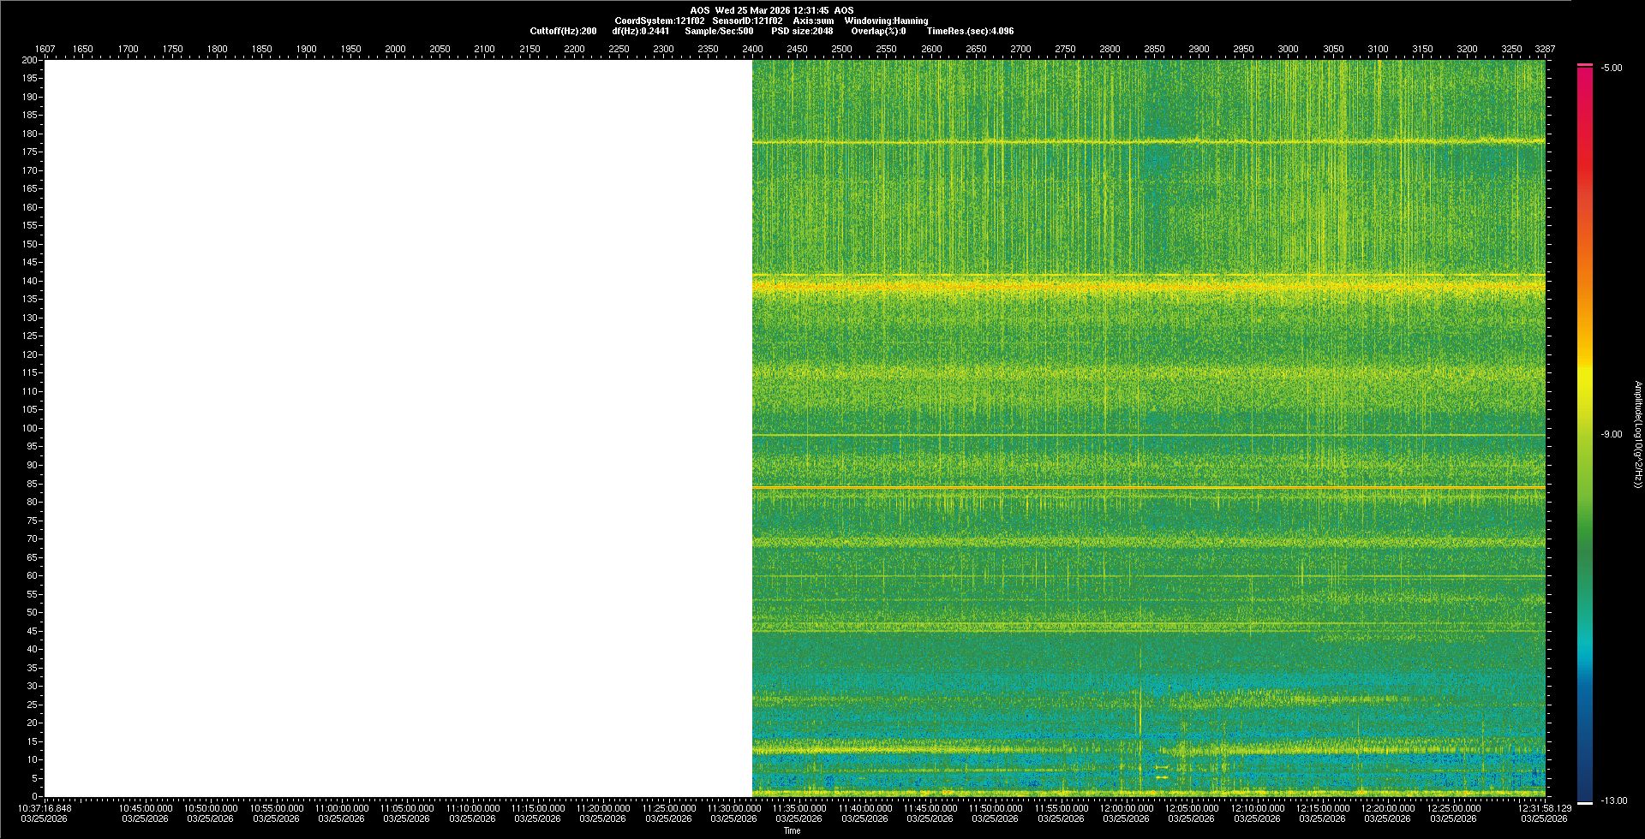Click the 11:30:00.000 time axis label
The image size is (1645, 839).
tap(733, 808)
